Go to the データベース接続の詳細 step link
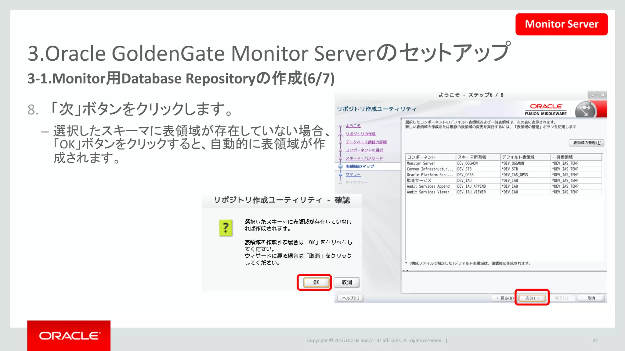 366,142
